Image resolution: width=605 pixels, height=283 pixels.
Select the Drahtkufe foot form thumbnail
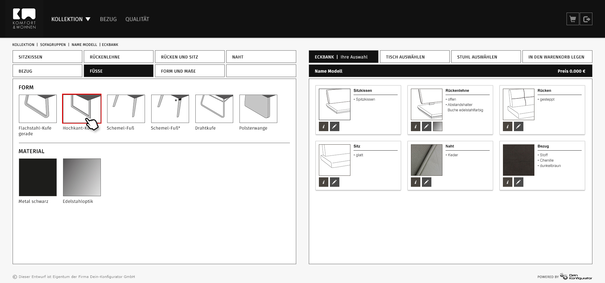[214, 109]
